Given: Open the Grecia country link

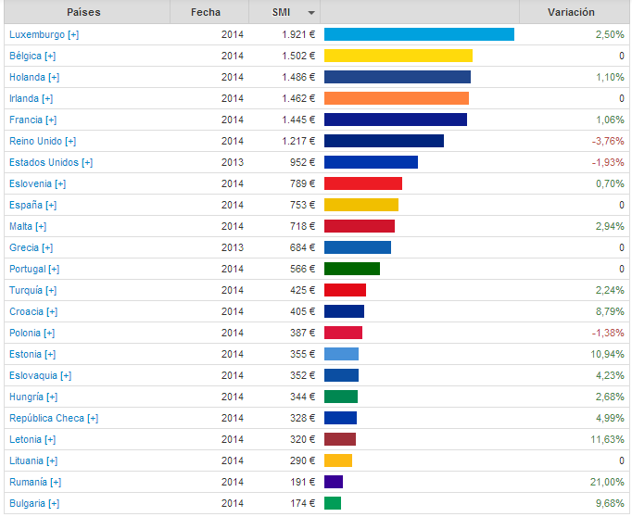Looking at the screenshot, I should point(24,247).
